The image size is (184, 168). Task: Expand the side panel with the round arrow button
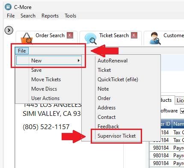tap(9, 30)
